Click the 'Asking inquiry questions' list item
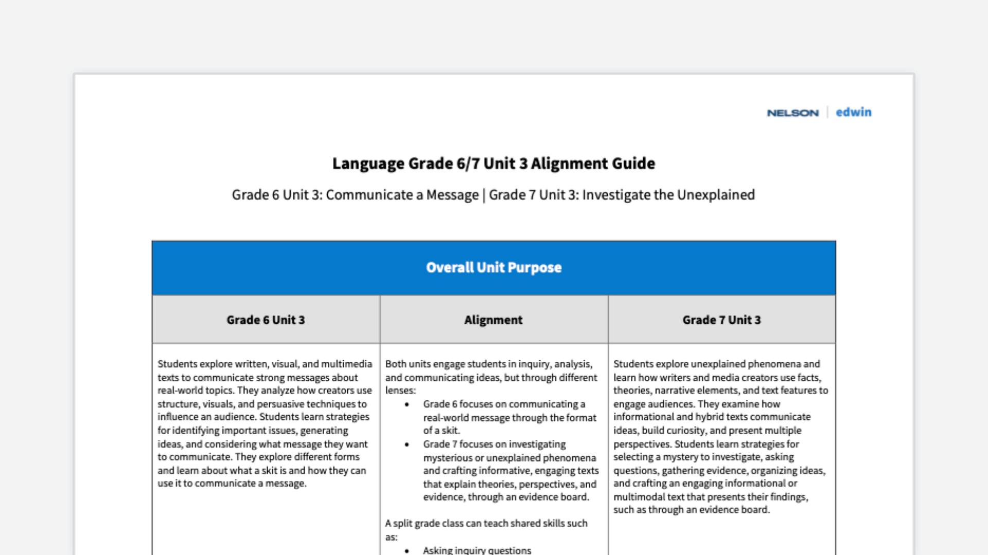Viewport: 988px width, 555px height. (477, 550)
